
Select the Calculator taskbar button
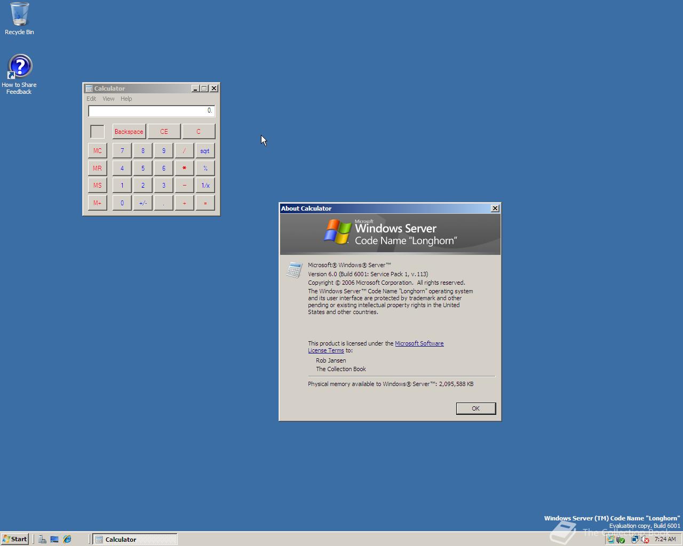tap(135, 539)
